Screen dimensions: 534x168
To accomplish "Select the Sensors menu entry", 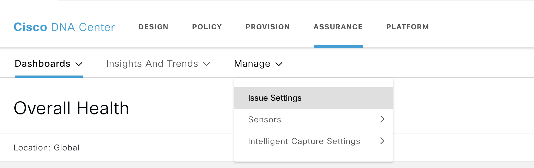I will pyautogui.click(x=265, y=119).
